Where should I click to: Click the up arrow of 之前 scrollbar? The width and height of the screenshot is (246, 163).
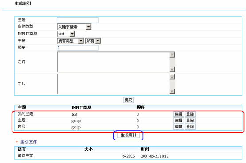(172, 55)
